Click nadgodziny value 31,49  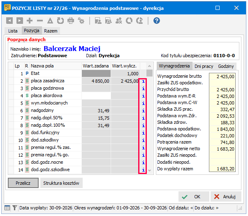104,111
